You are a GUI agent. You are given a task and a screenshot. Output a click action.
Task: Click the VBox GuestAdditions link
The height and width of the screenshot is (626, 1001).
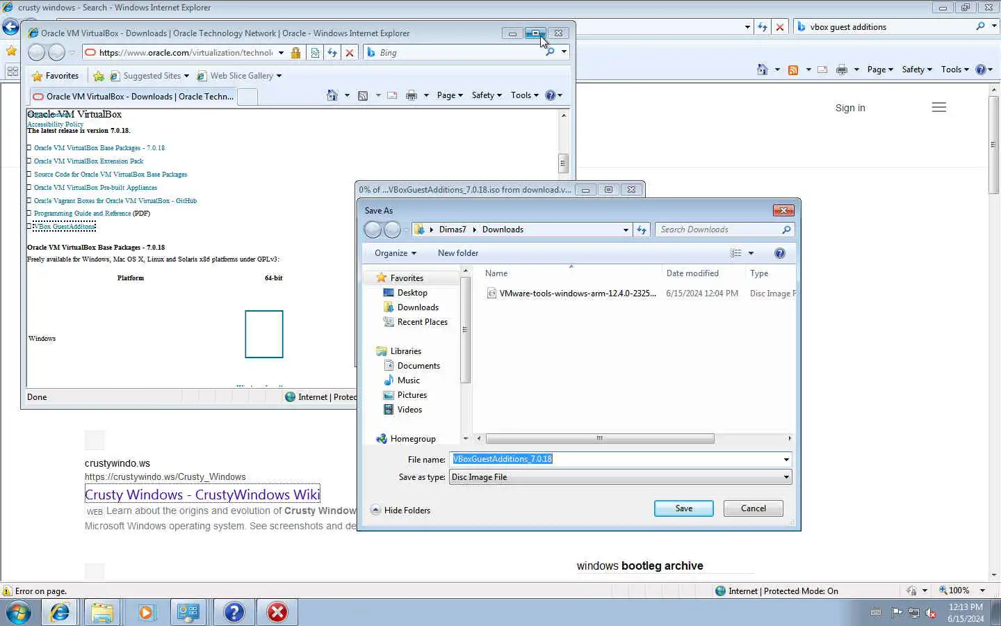coord(64,226)
